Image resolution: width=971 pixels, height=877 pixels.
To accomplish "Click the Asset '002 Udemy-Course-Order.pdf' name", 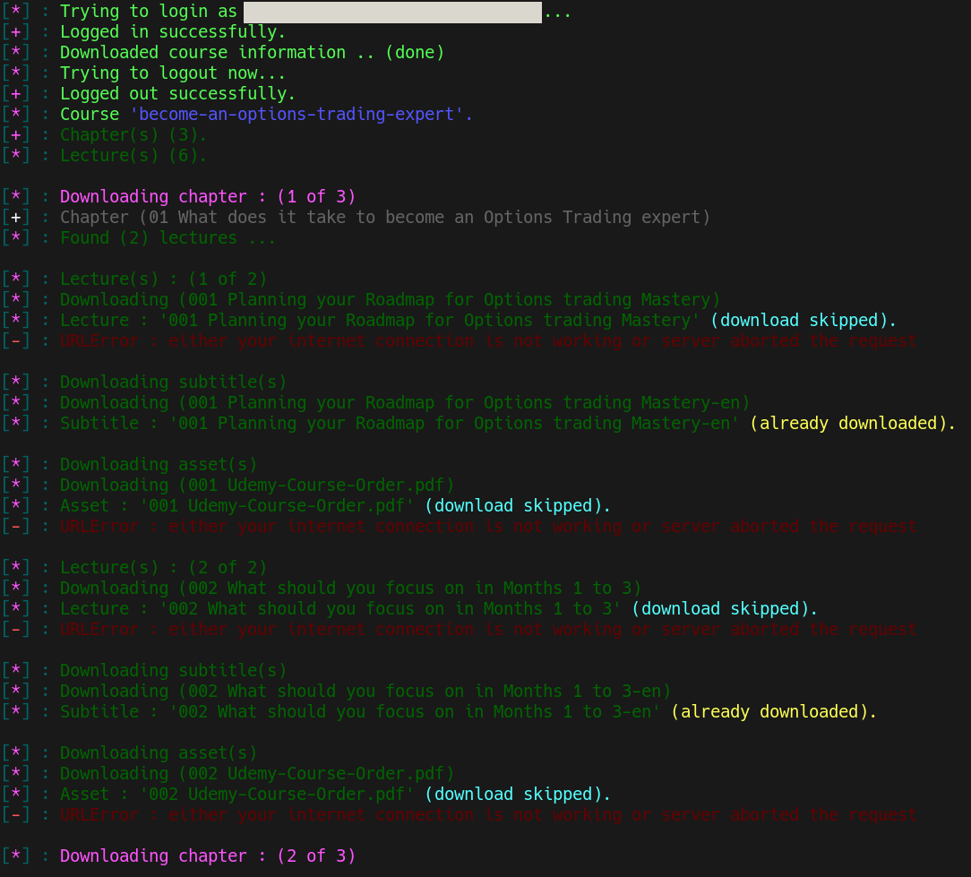I will [x=276, y=794].
